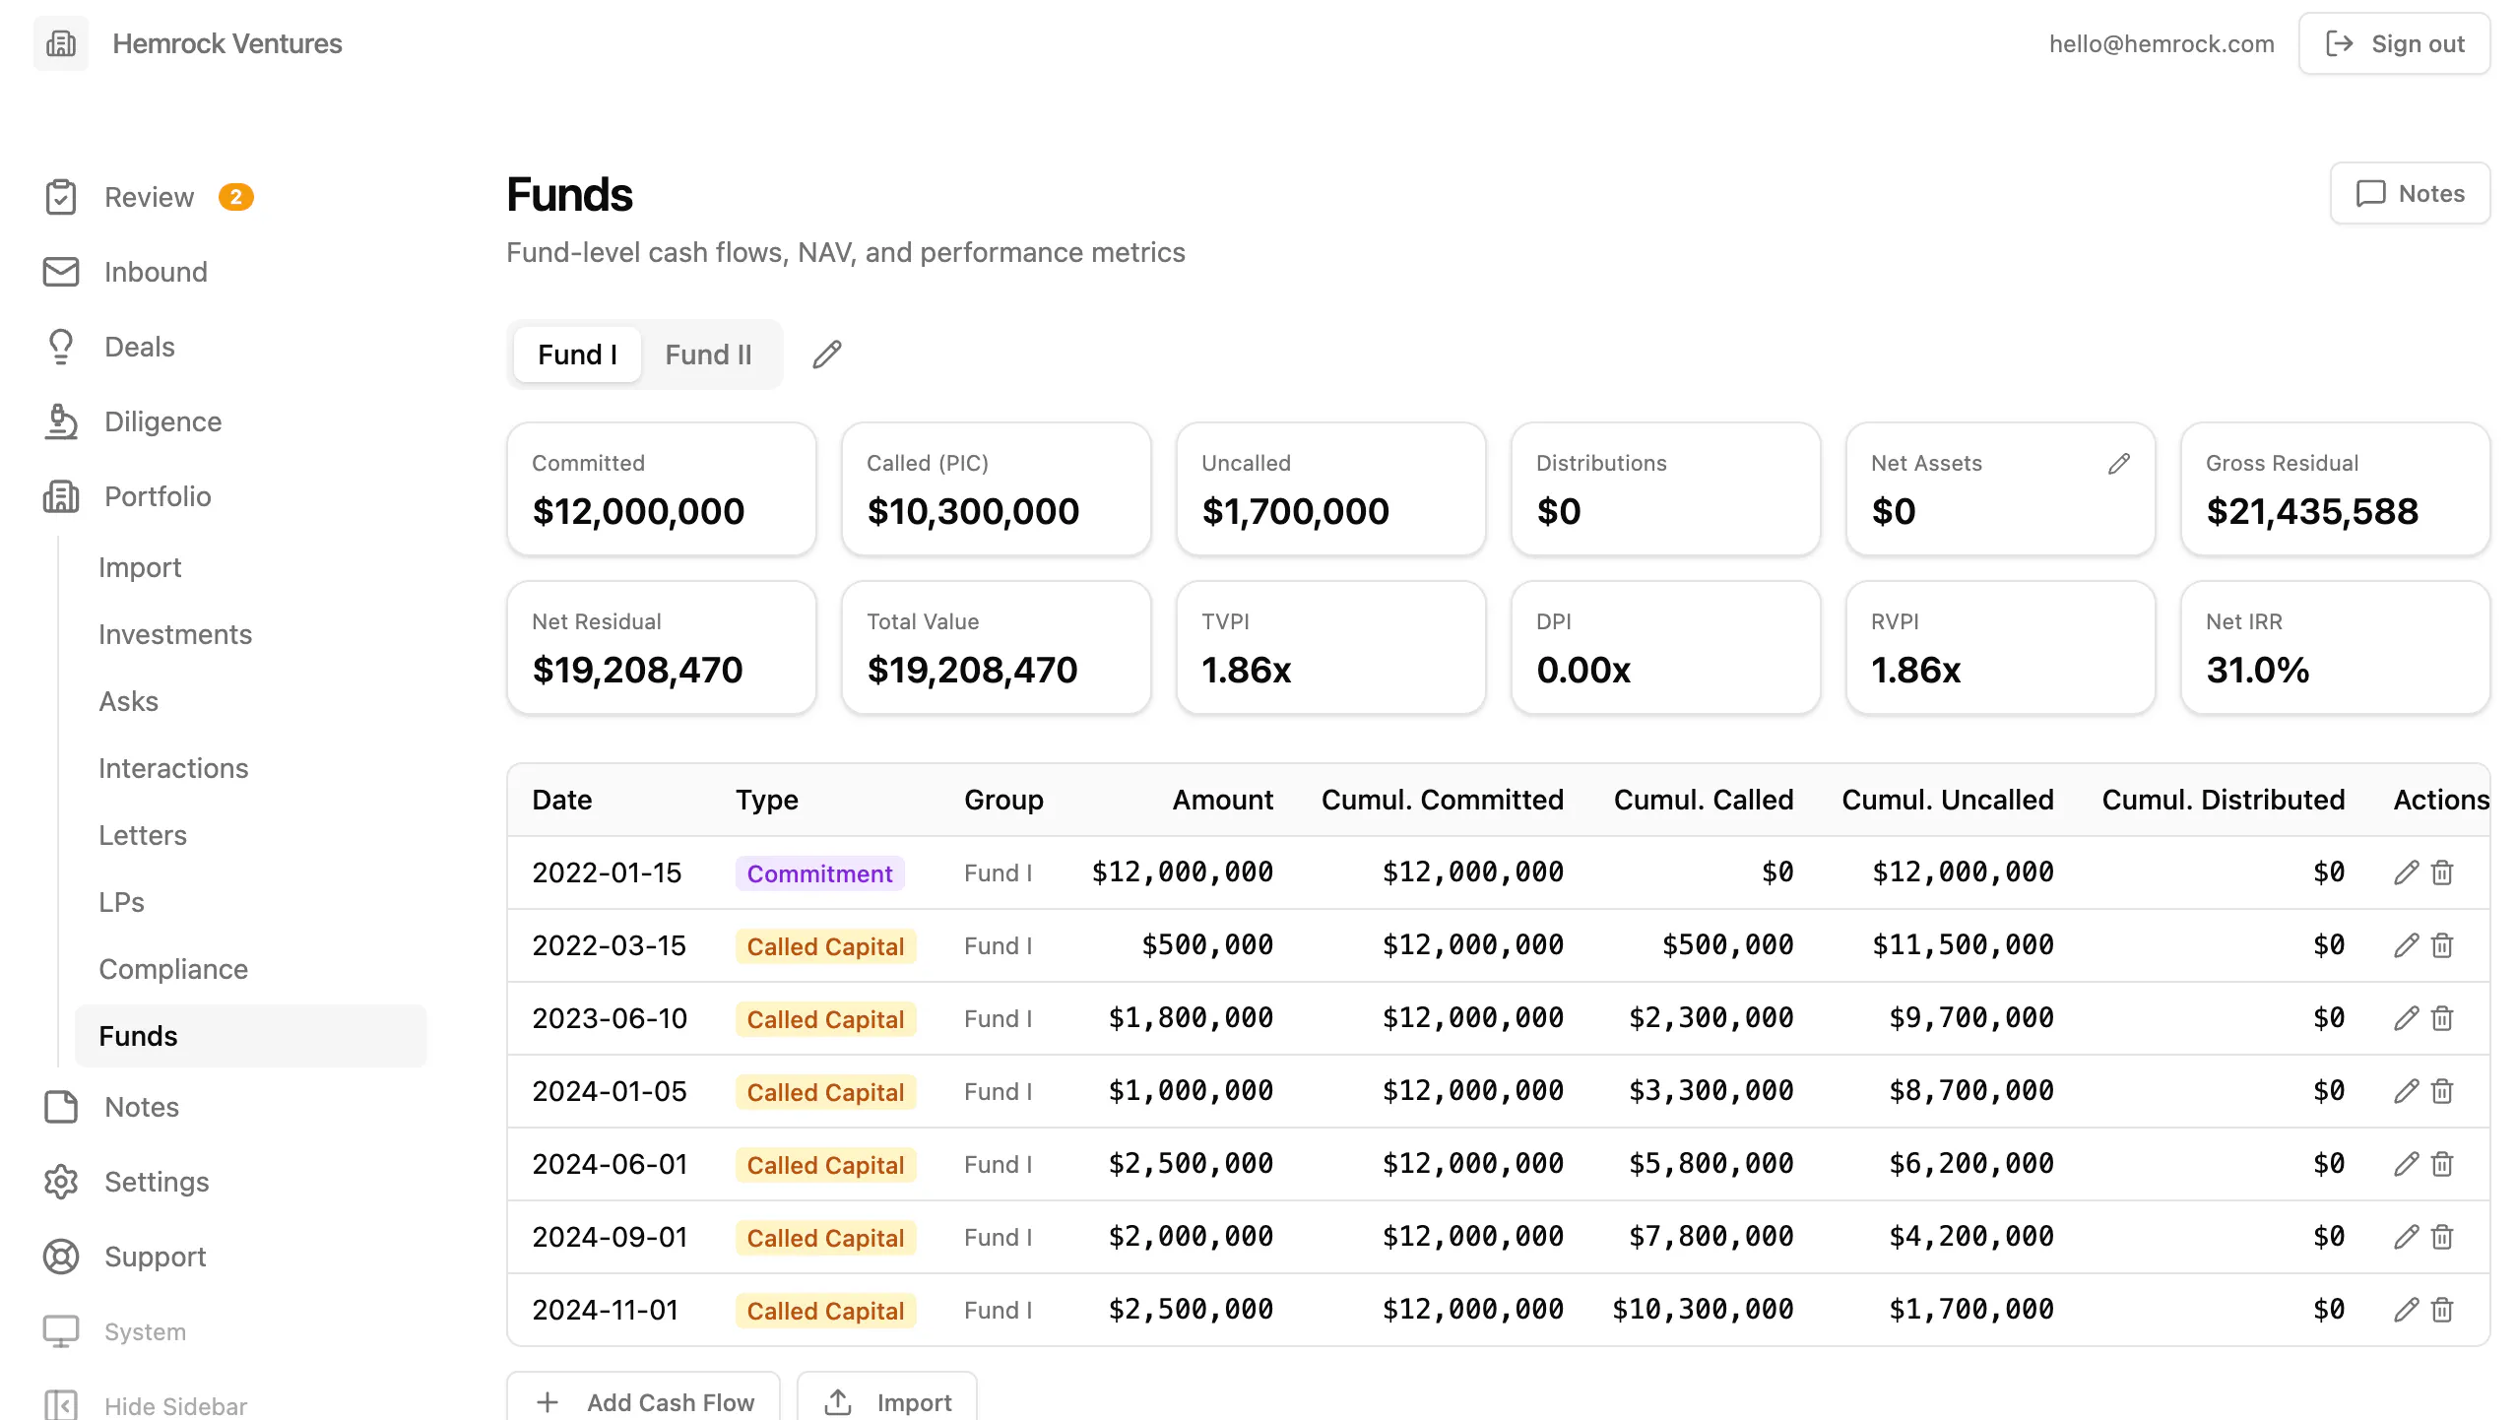Edit the Net Assets value with pencil icon
This screenshot has width=2517, height=1420.
click(2119, 463)
